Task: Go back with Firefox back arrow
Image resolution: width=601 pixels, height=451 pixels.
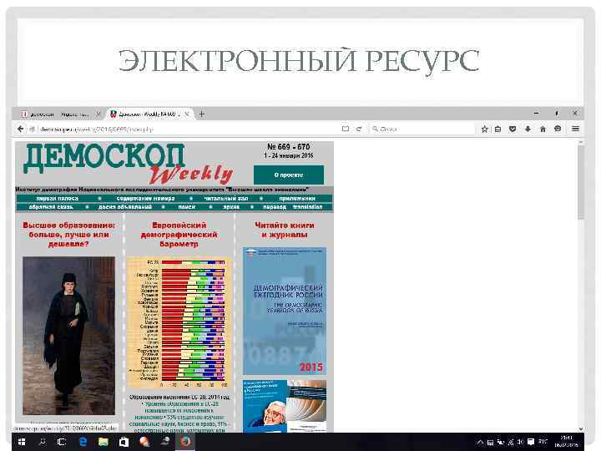Action: tap(21, 129)
